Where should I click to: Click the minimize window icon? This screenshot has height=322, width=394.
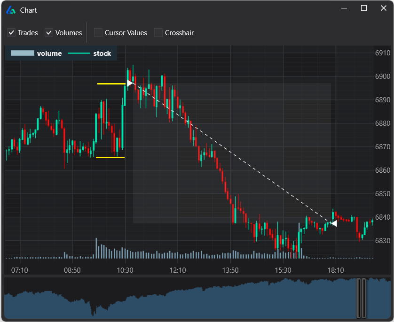[344, 8]
